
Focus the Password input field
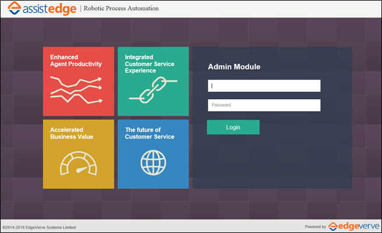[x=264, y=105]
